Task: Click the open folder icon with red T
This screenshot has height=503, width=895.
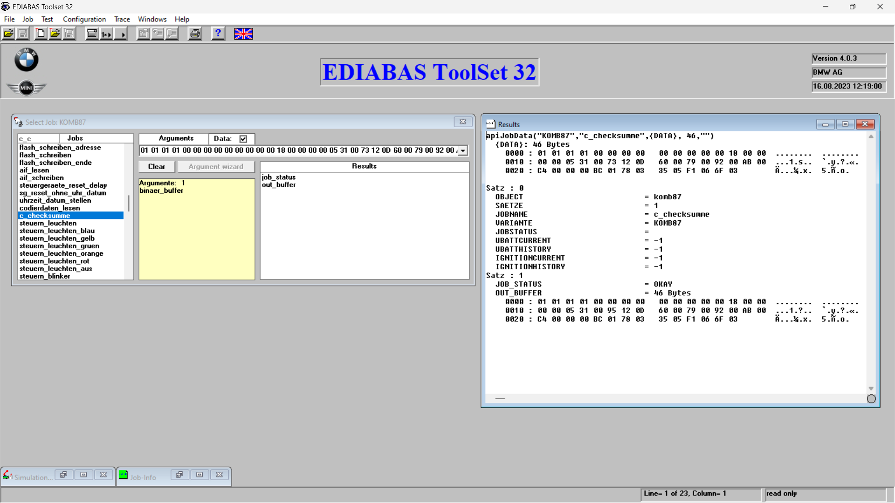Action: (55, 34)
